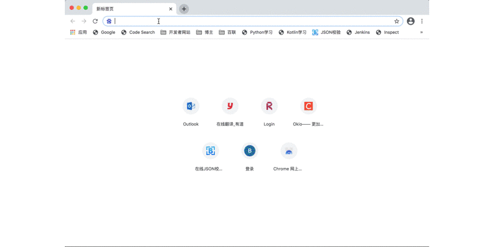
Task: Click the green maximize window button
Action: [86, 8]
